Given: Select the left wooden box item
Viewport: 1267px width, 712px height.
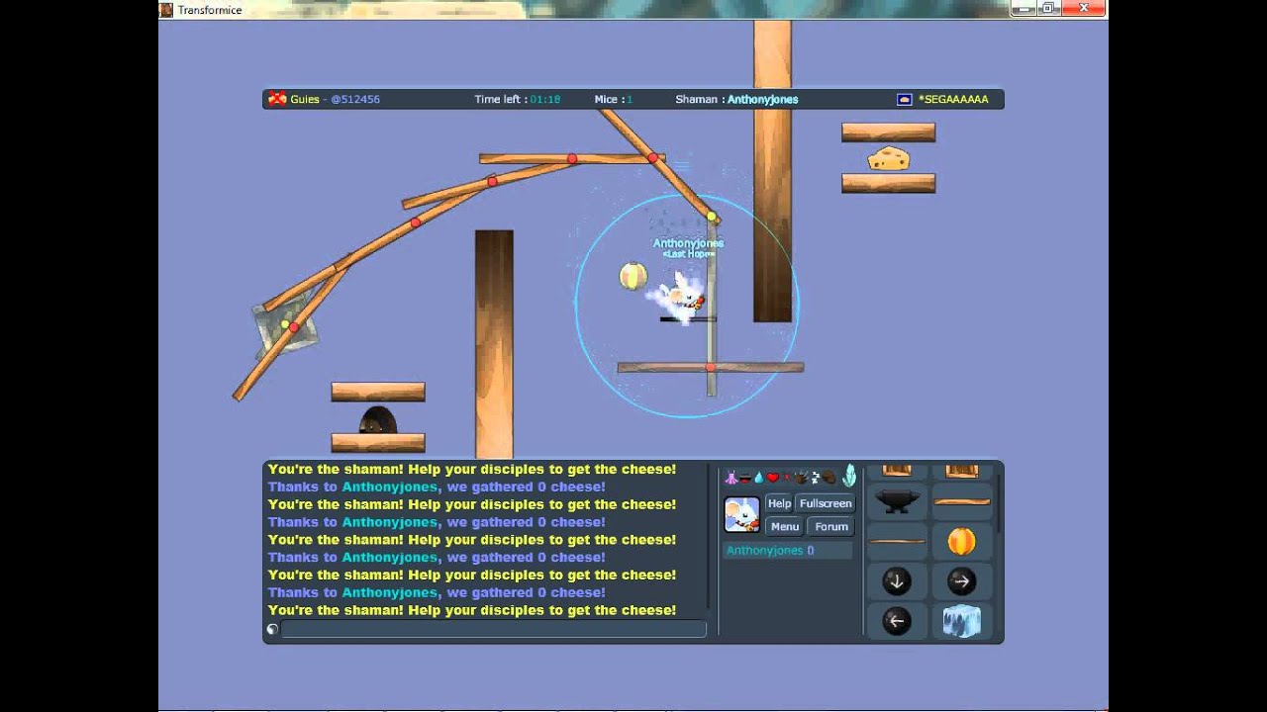Looking at the screenshot, I should (897, 471).
